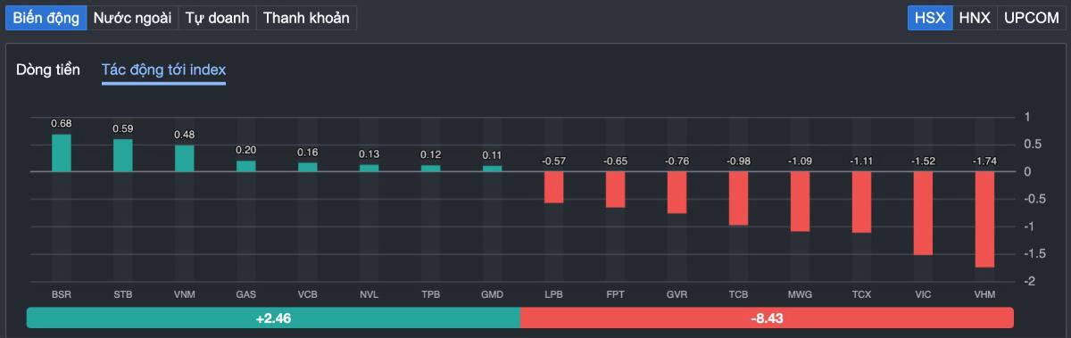
Task: Click the LPB ticker label
Action: click(554, 294)
